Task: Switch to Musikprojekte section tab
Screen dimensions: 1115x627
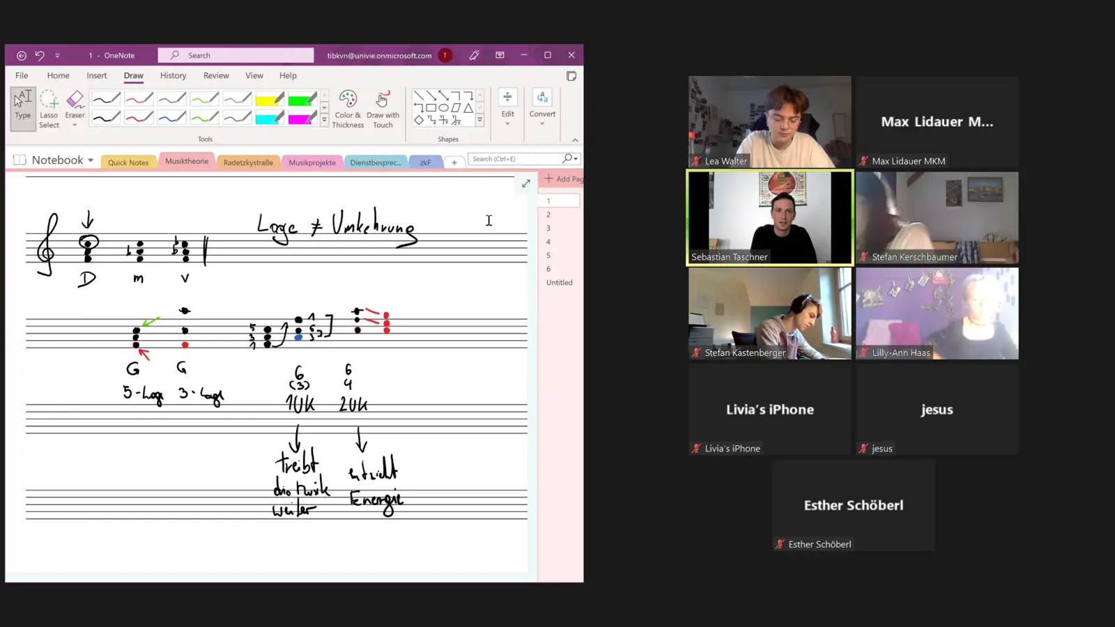Action: tap(312, 162)
